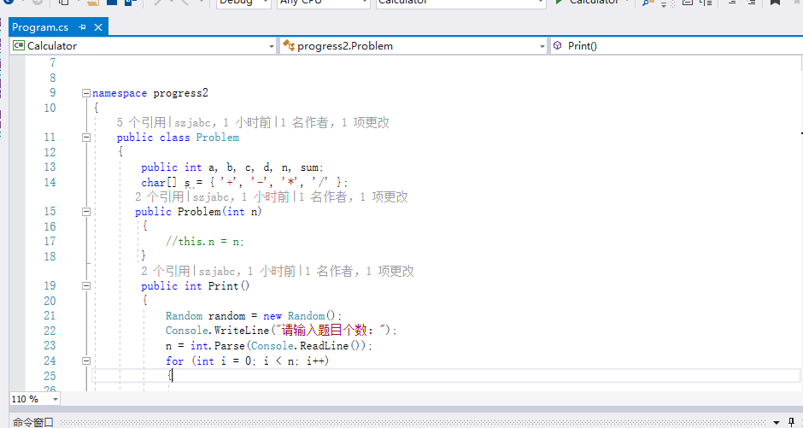Click the Console.WriteLine statement
The image size is (803, 428).
tap(281, 331)
